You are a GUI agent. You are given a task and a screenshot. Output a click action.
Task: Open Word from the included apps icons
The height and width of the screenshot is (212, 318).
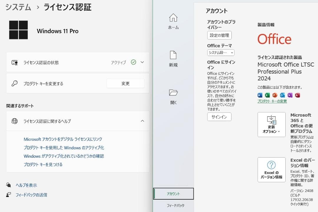click(260, 95)
